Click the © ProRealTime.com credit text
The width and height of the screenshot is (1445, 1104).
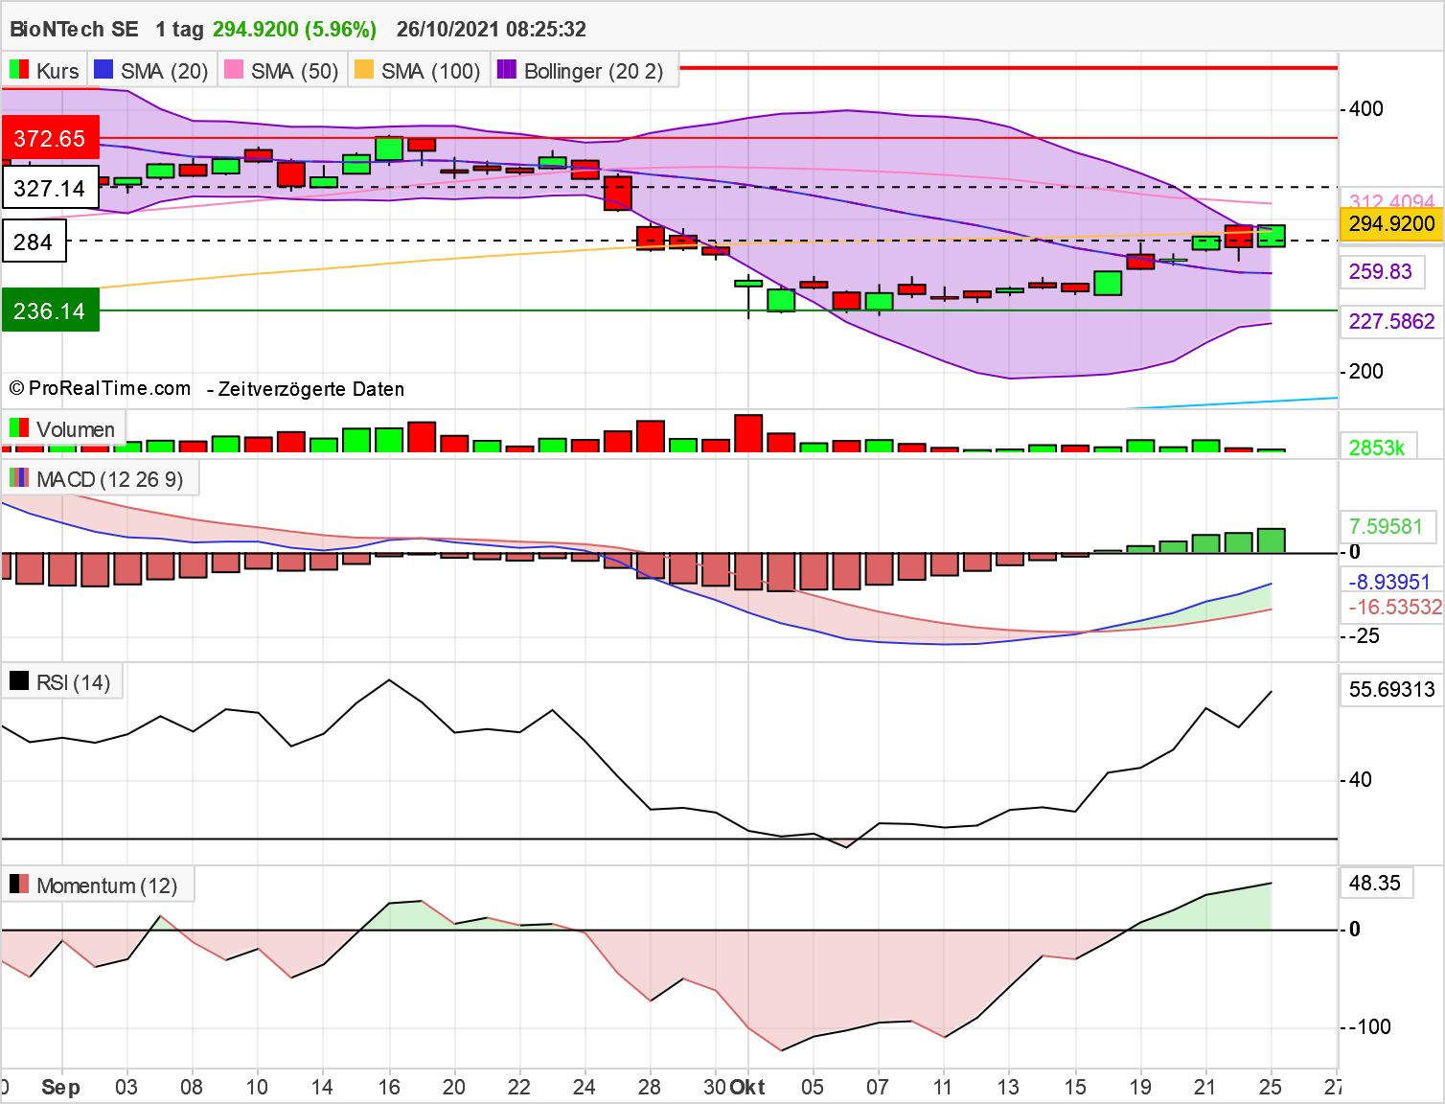tap(101, 388)
